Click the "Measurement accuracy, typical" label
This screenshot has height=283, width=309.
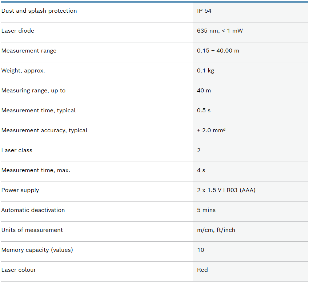coord(44,130)
